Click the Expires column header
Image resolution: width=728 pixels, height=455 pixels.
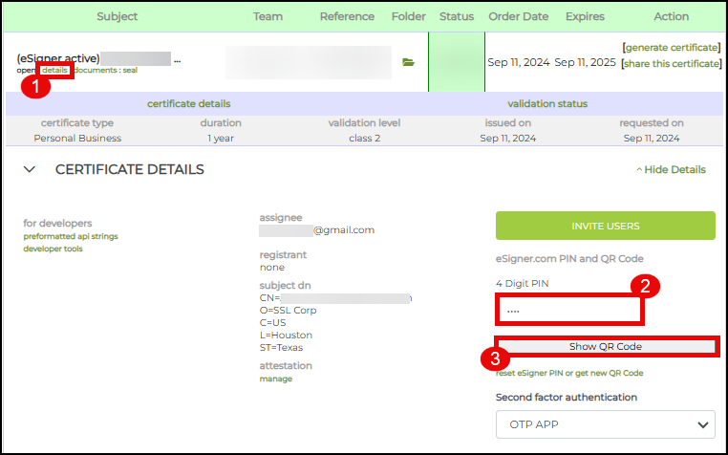(x=584, y=16)
